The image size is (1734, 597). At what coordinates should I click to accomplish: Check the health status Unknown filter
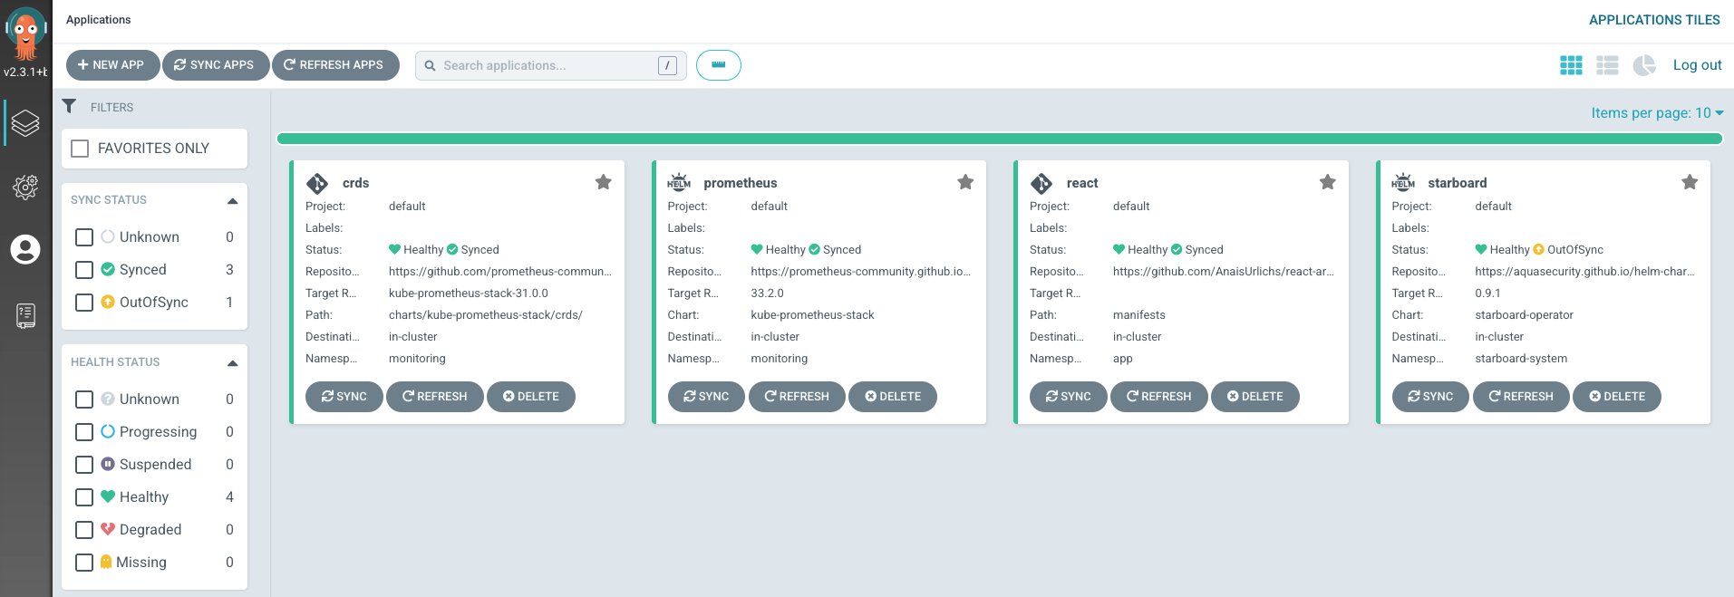point(84,399)
